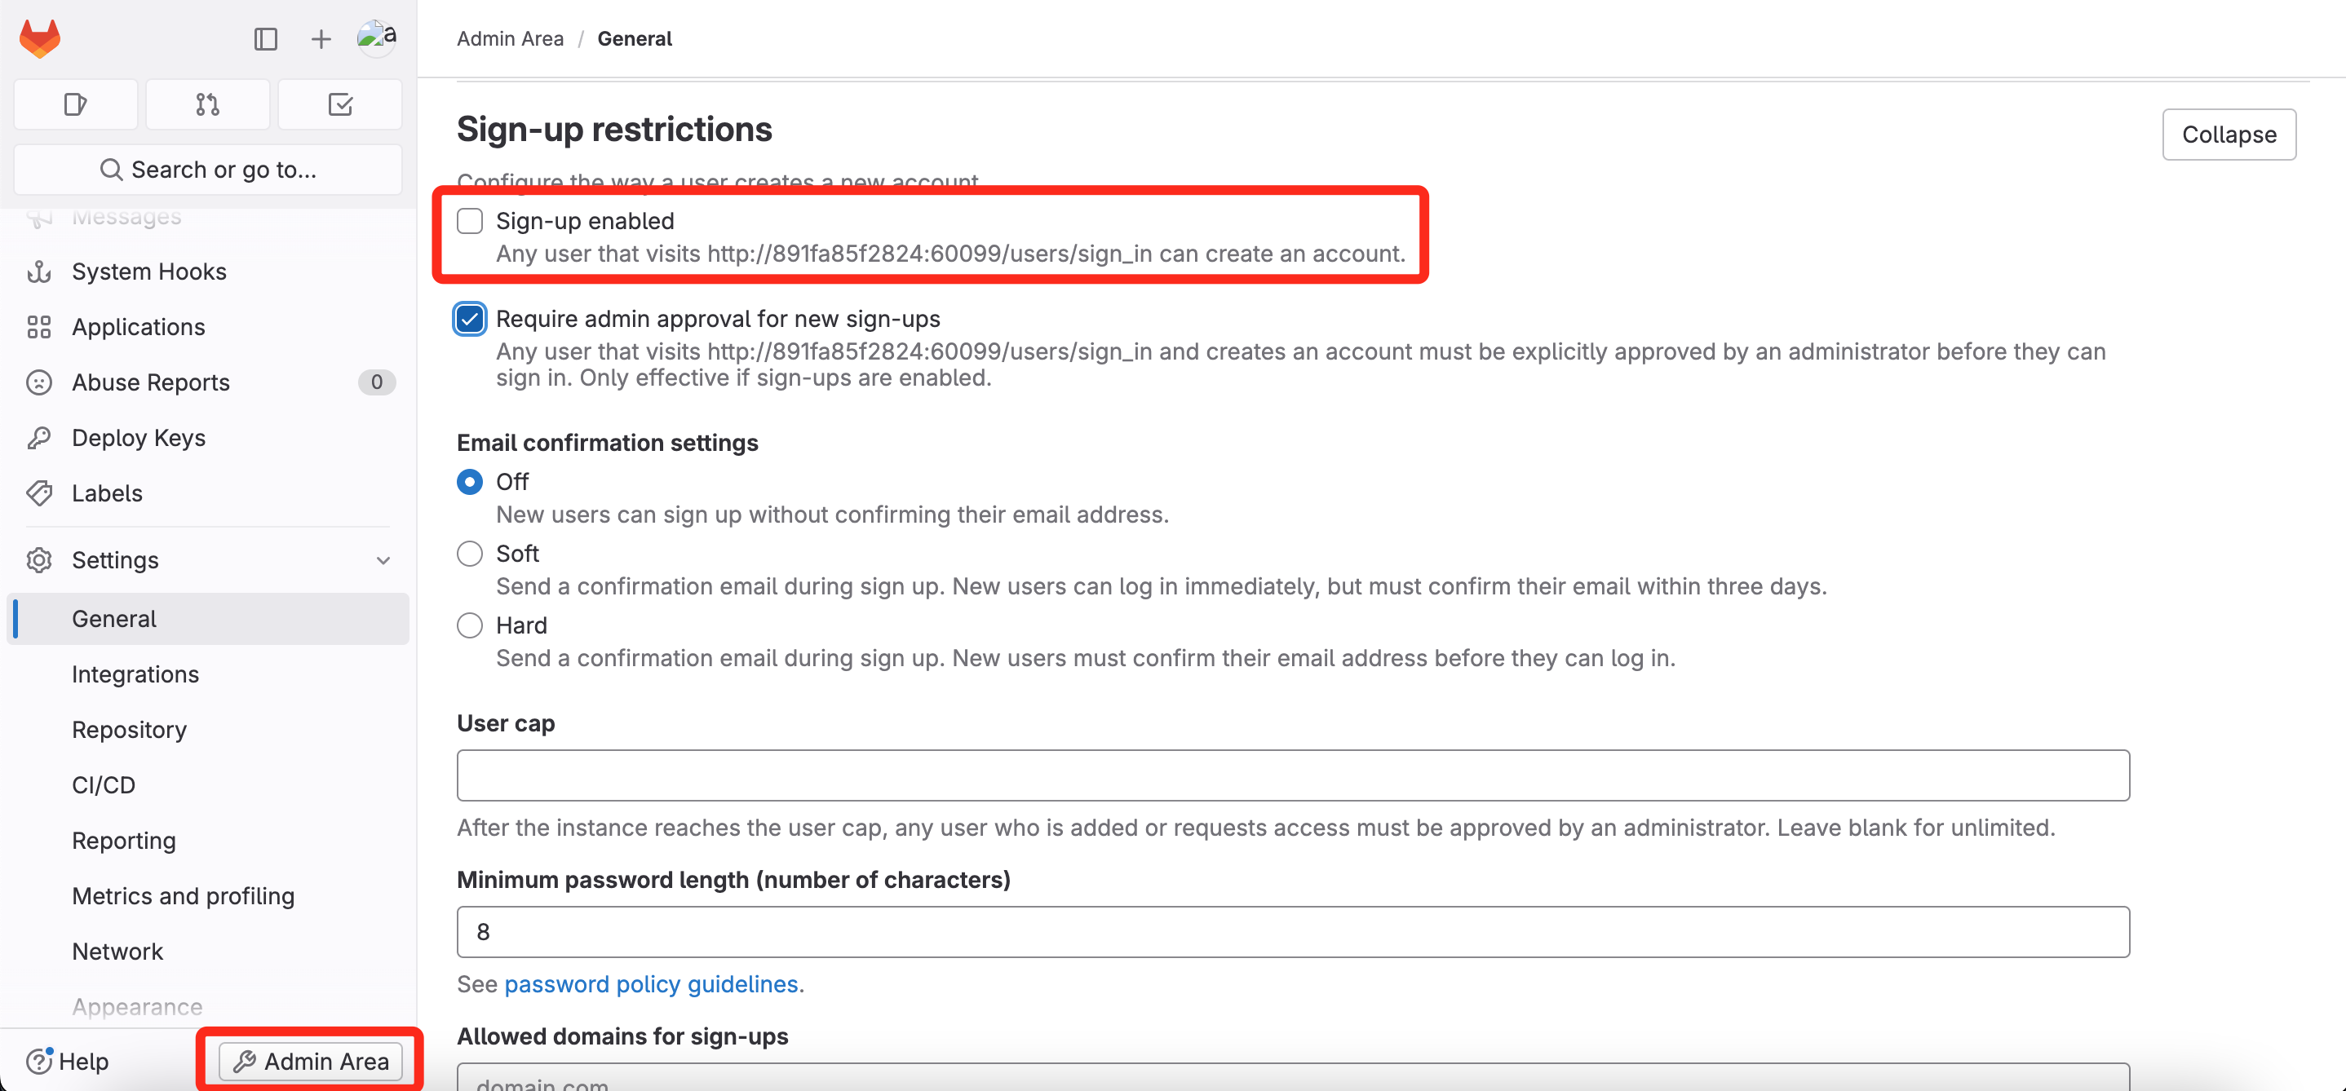This screenshot has width=2346, height=1091.
Task: Click the plus create-new icon
Action: tap(321, 39)
